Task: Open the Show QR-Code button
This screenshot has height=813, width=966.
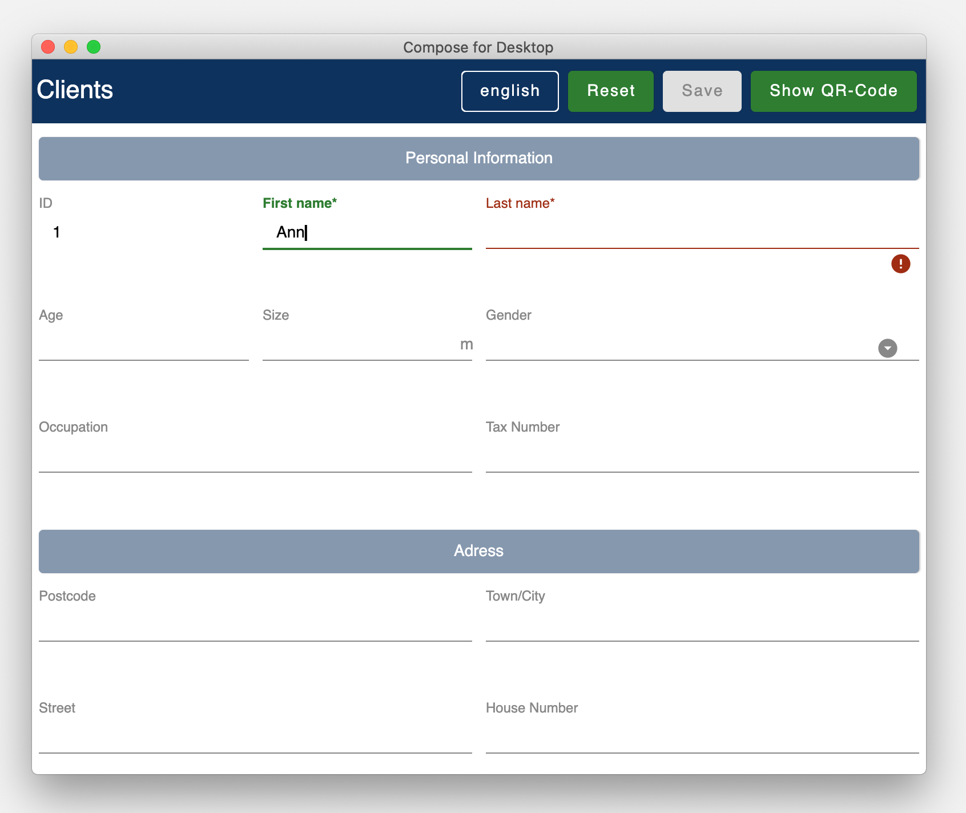Action: pos(834,91)
